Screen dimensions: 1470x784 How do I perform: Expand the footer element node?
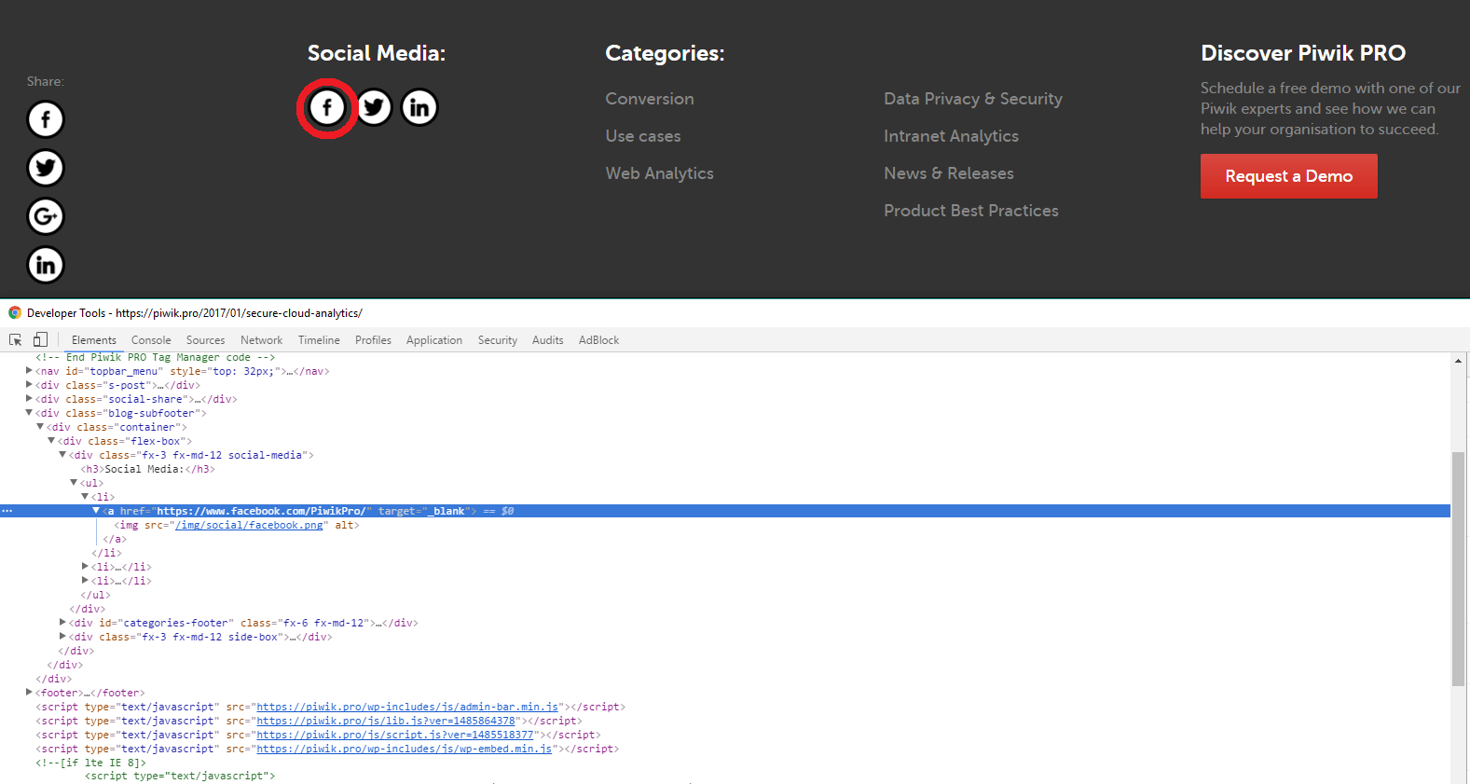pos(29,693)
